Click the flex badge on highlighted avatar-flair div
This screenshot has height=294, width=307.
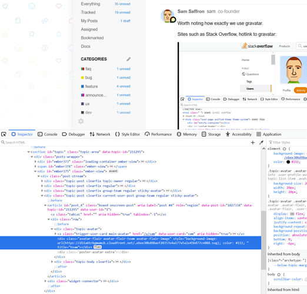tap(98, 247)
